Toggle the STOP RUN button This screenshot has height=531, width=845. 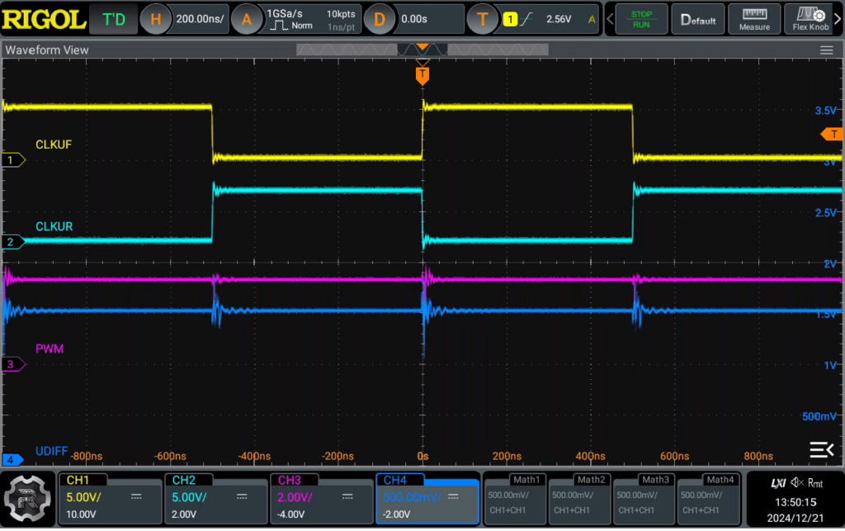click(641, 19)
